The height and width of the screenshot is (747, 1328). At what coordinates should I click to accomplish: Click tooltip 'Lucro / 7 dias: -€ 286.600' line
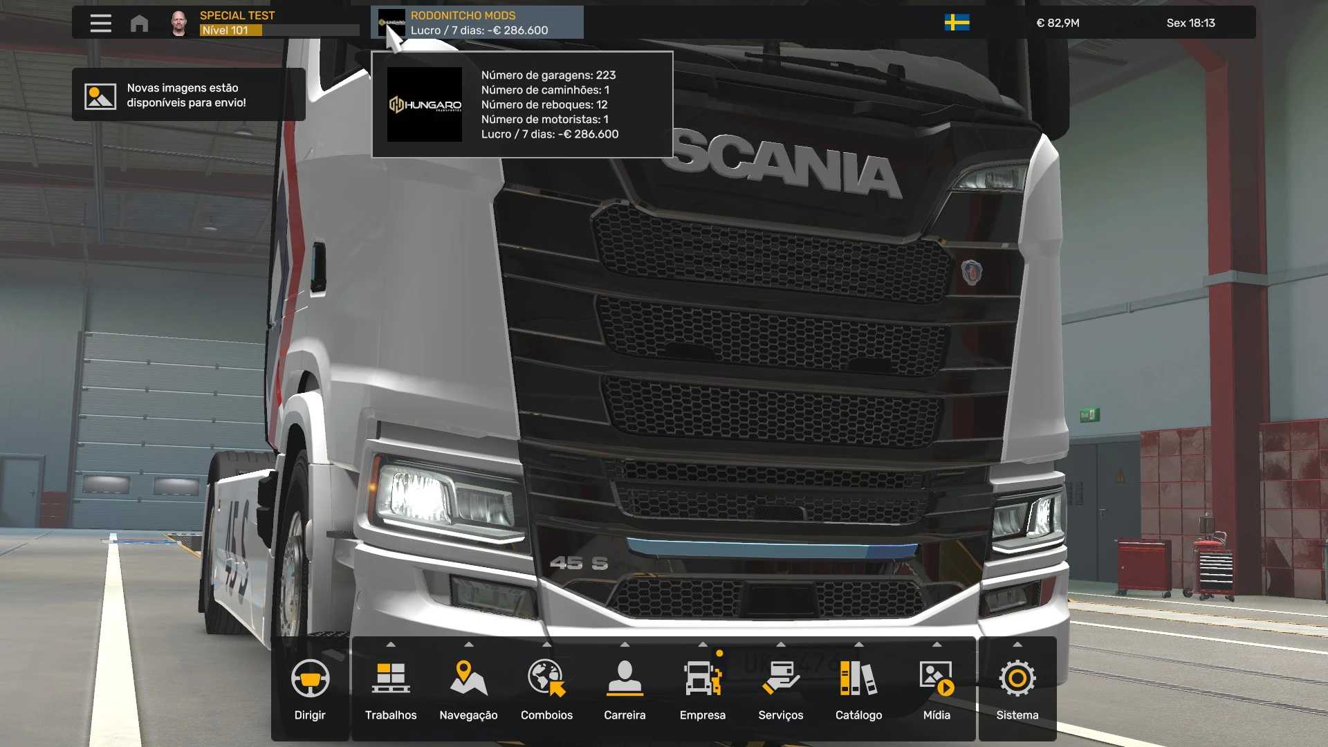click(x=550, y=134)
